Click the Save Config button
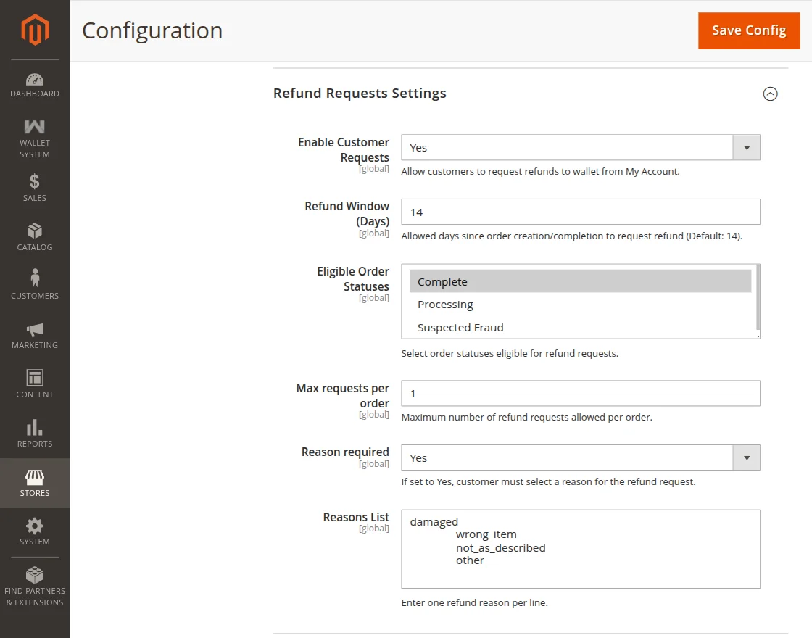 (749, 30)
